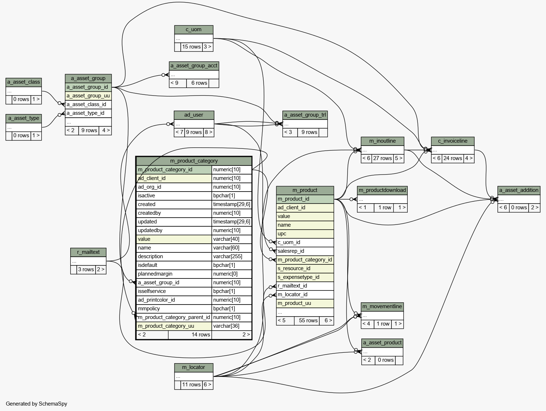Click the a_asset_group_acct table title
This screenshot has height=411, width=546.
(x=194, y=66)
